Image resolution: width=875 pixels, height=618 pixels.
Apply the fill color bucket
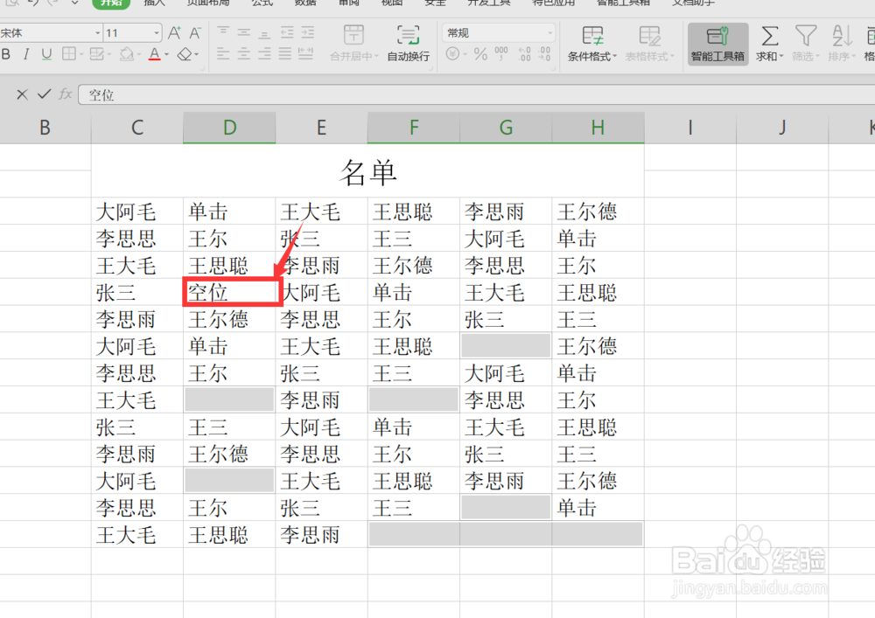click(127, 54)
